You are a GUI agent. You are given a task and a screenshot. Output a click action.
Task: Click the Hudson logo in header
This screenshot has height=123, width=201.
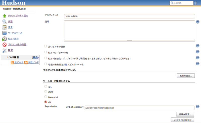[x=14, y=3]
